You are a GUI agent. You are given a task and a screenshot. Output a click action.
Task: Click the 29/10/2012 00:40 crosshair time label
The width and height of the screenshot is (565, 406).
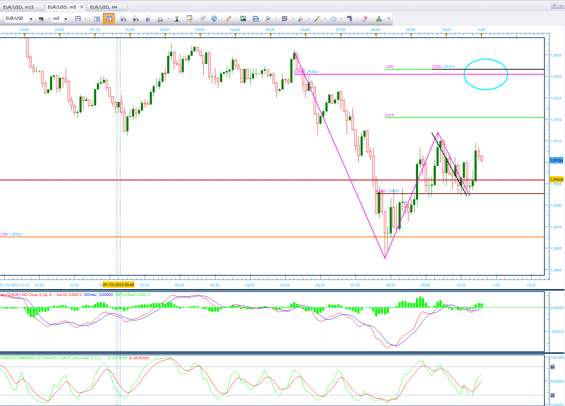pyautogui.click(x=119, y=285)
